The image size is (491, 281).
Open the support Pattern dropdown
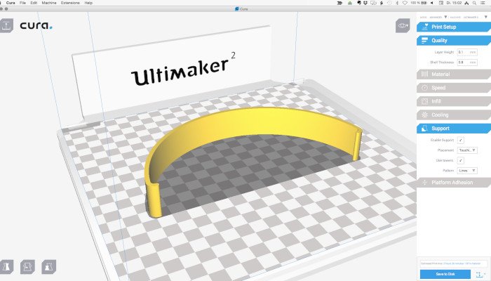tap(467, 171)
